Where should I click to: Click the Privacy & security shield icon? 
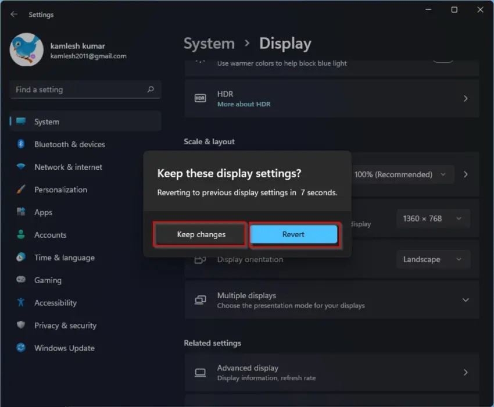[21, 326]
